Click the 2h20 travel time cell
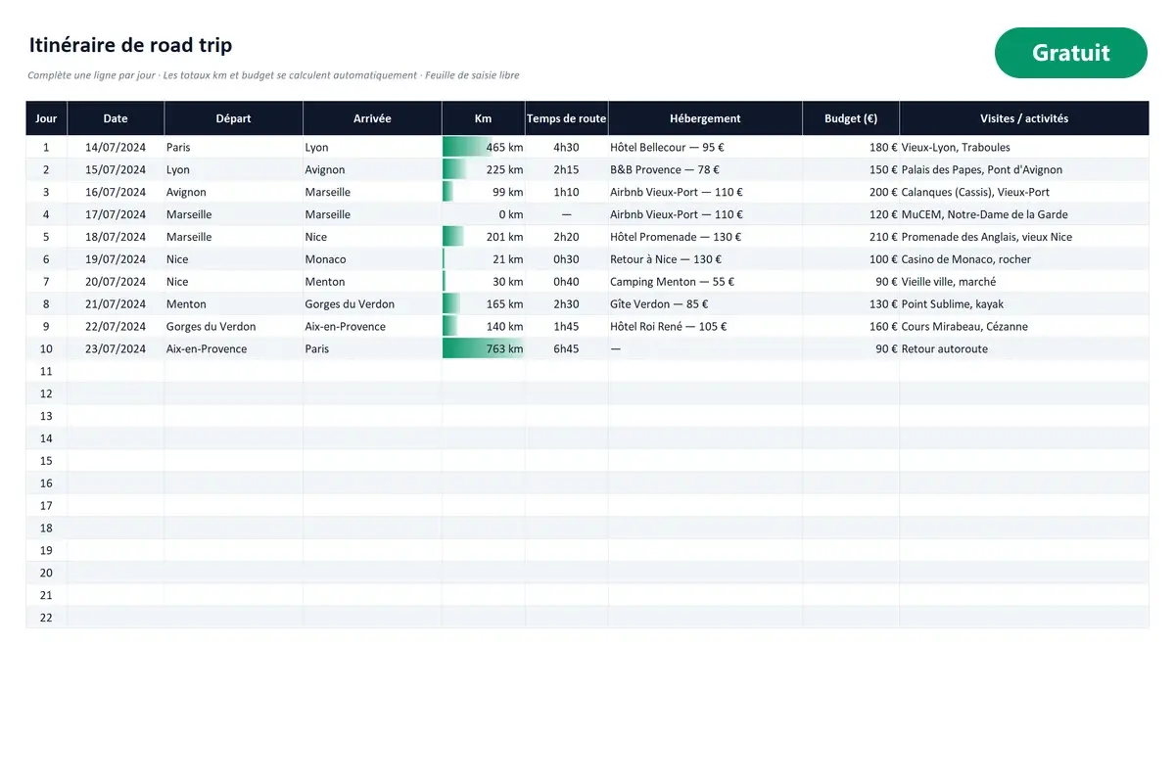This screenshot has height=783, width=1175. tap(567, 237)
